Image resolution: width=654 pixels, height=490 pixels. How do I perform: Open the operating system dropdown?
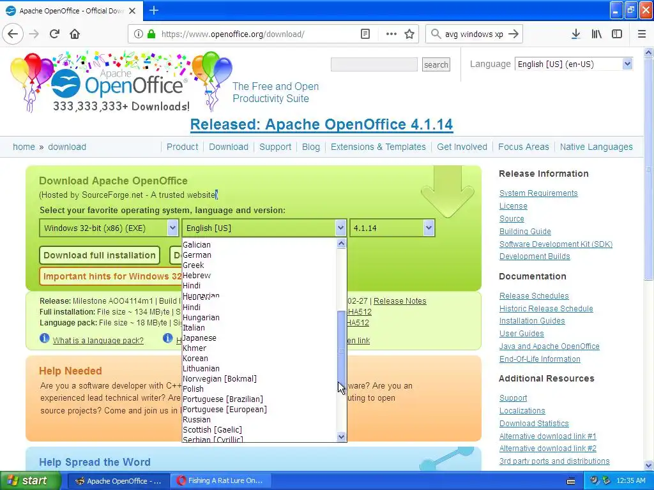coord(109,228)
